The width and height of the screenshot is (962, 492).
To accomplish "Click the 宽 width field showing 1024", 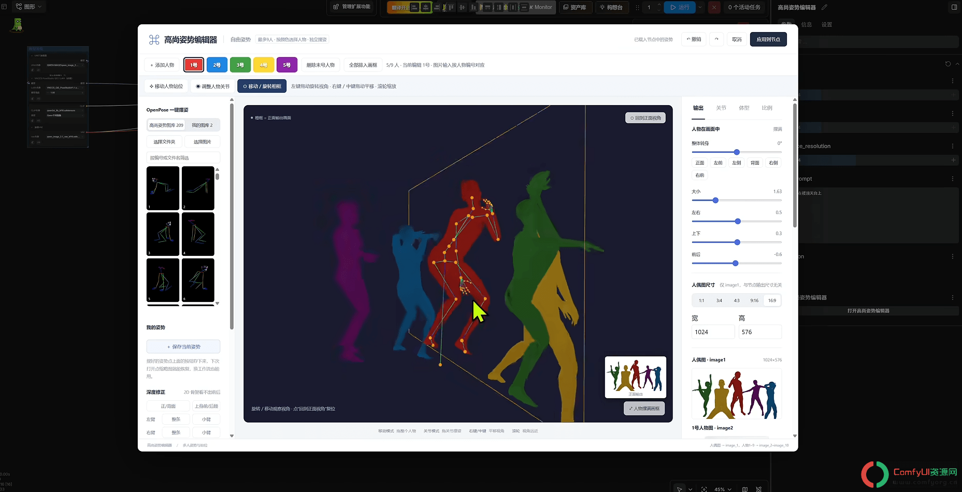I will pos(713,332).
